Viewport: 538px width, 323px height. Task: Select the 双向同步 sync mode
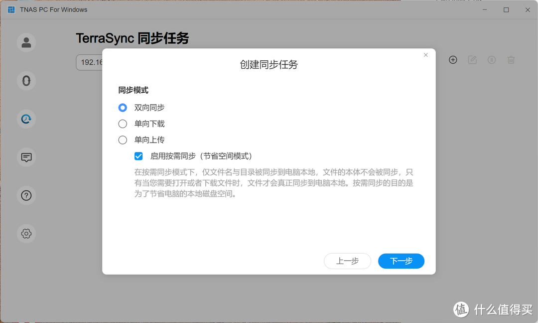(x=123, y=108)
